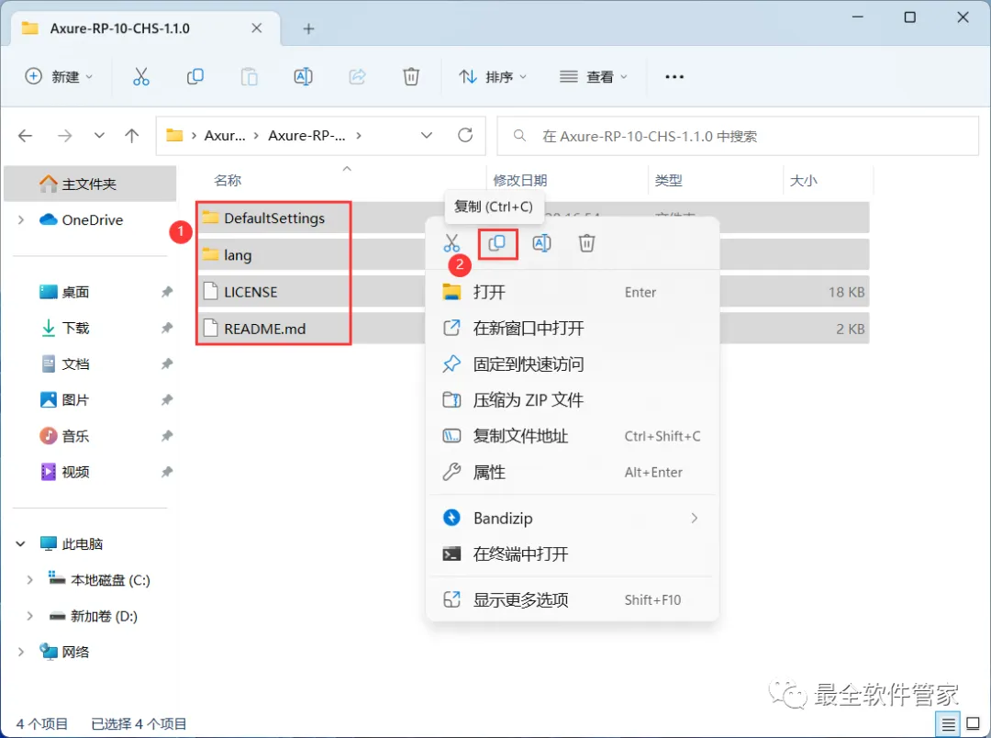Expand the 本地磁盘 (C:) node

29,580
